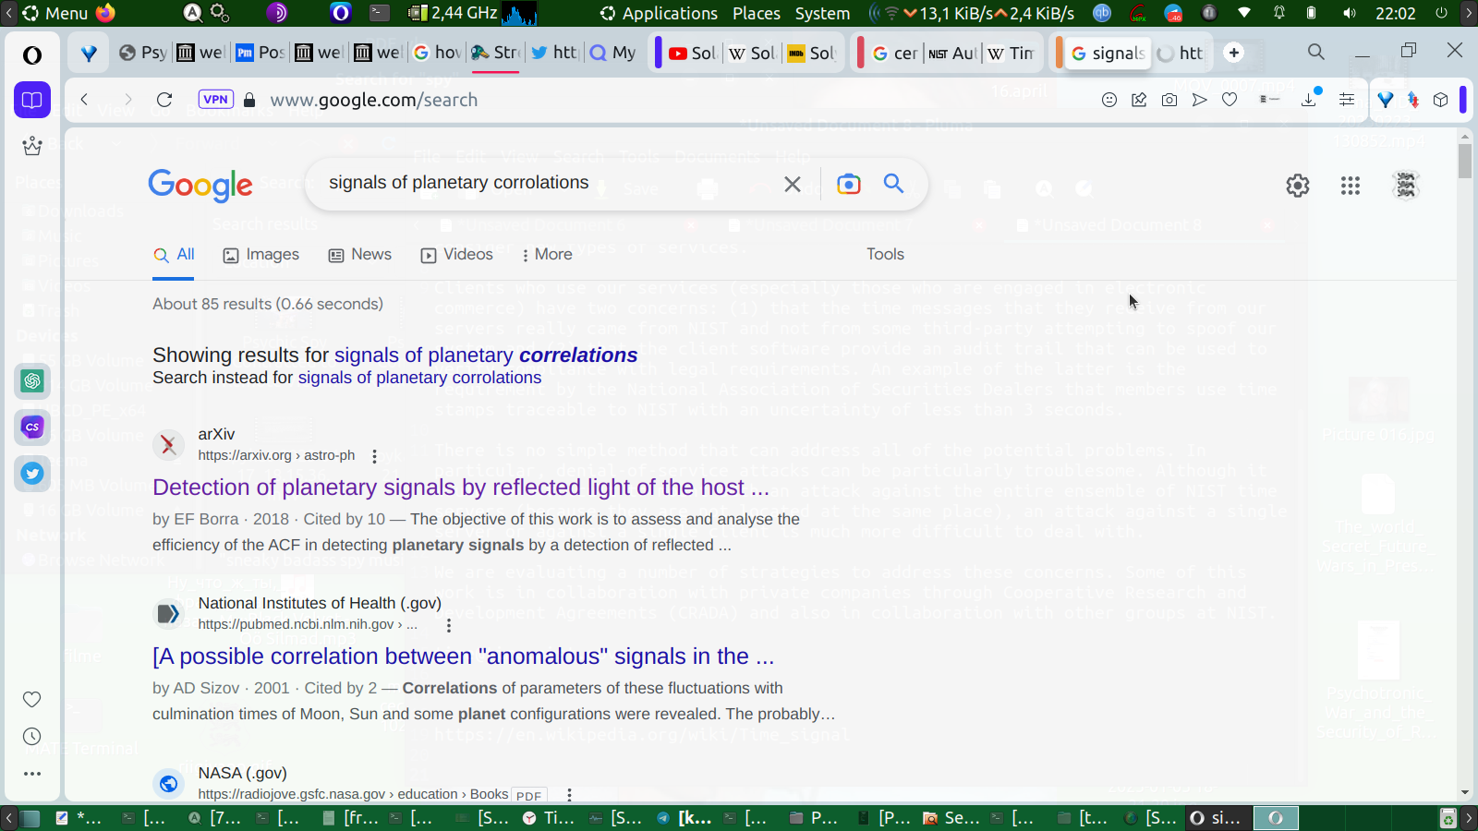Click the reload page button

[x=164, y=100]
